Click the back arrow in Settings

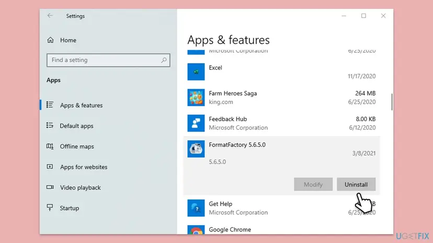point(50,16)
